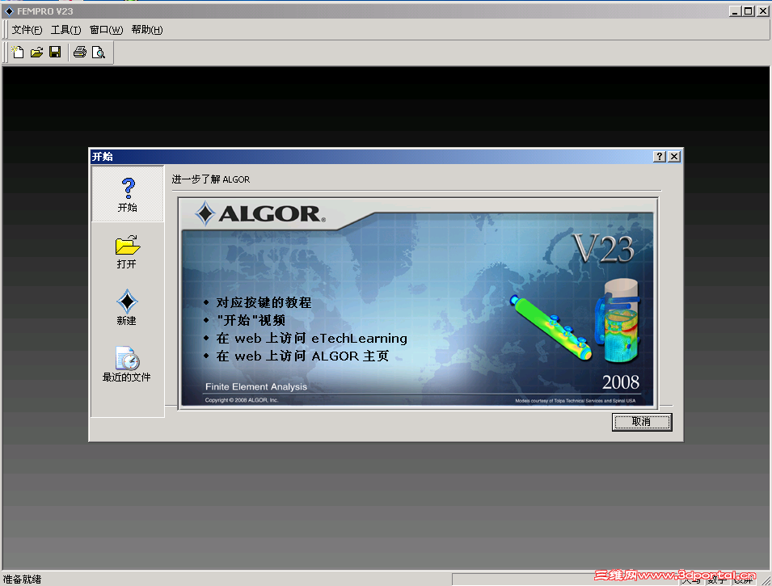Open the 窗口(W) menu
The image size is (772, 586).
pos(106,30)
